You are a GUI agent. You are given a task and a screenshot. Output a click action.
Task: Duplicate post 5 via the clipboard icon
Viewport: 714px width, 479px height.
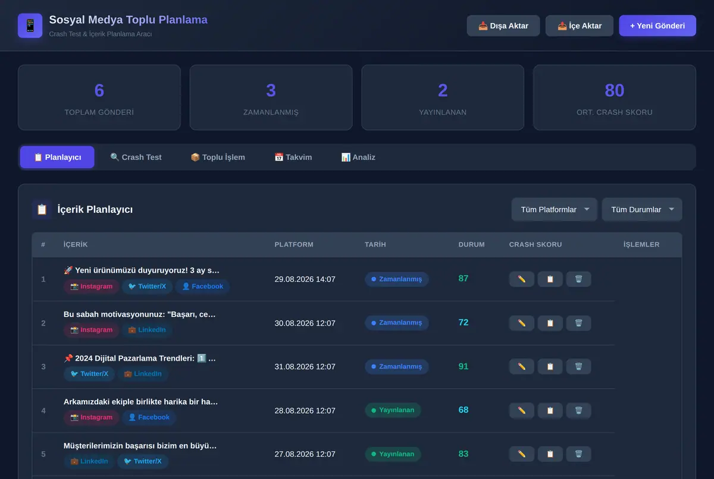(550, 454)
